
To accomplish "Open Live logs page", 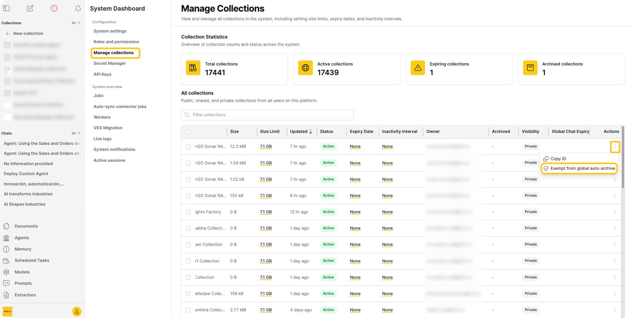I will click(x=102, y=139).
